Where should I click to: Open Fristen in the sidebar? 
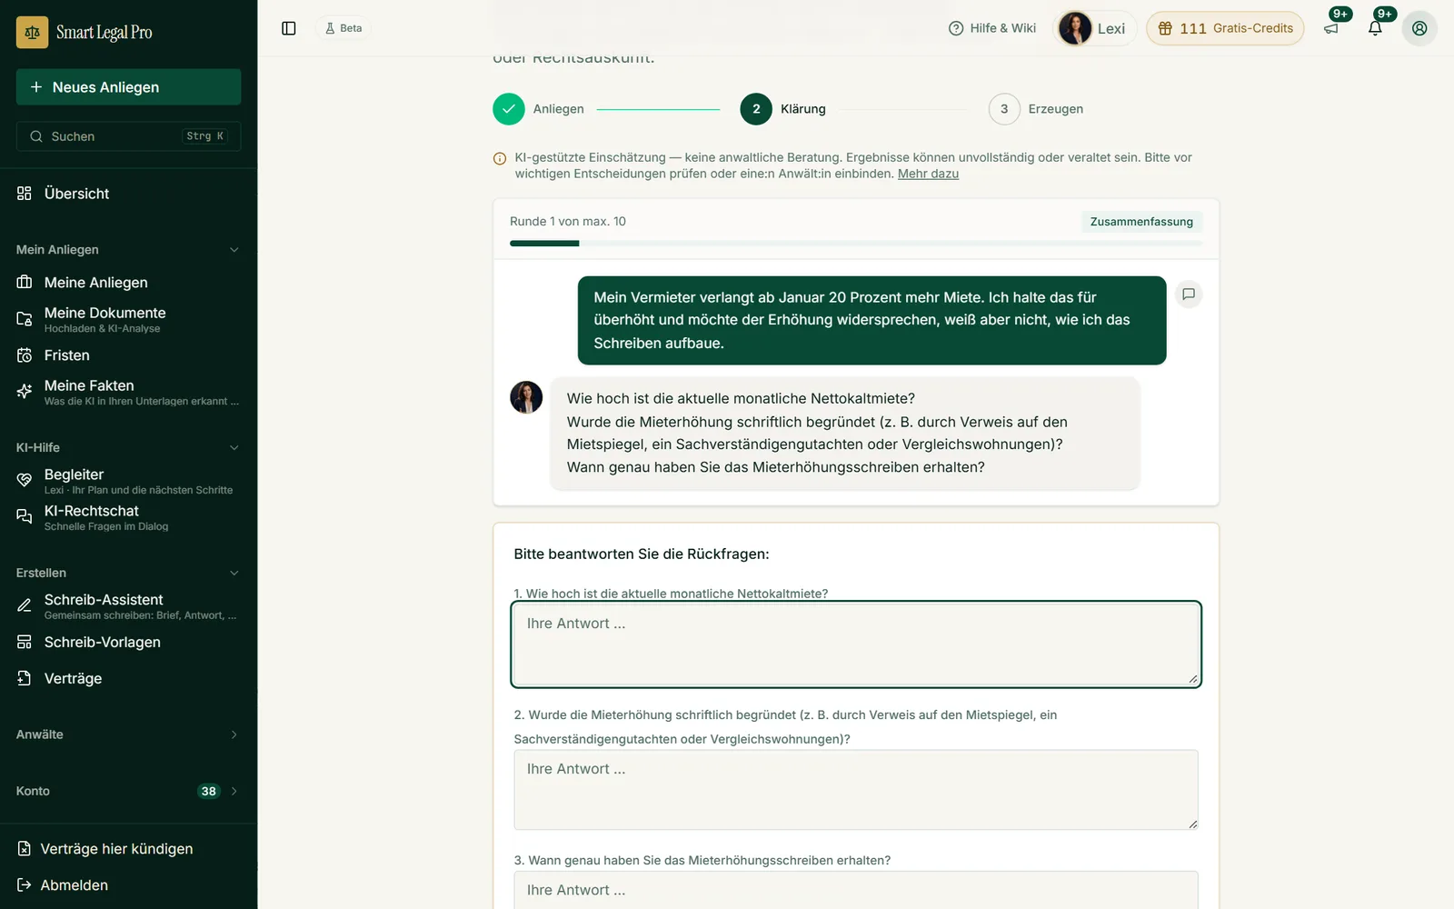[x=128, y=355]
